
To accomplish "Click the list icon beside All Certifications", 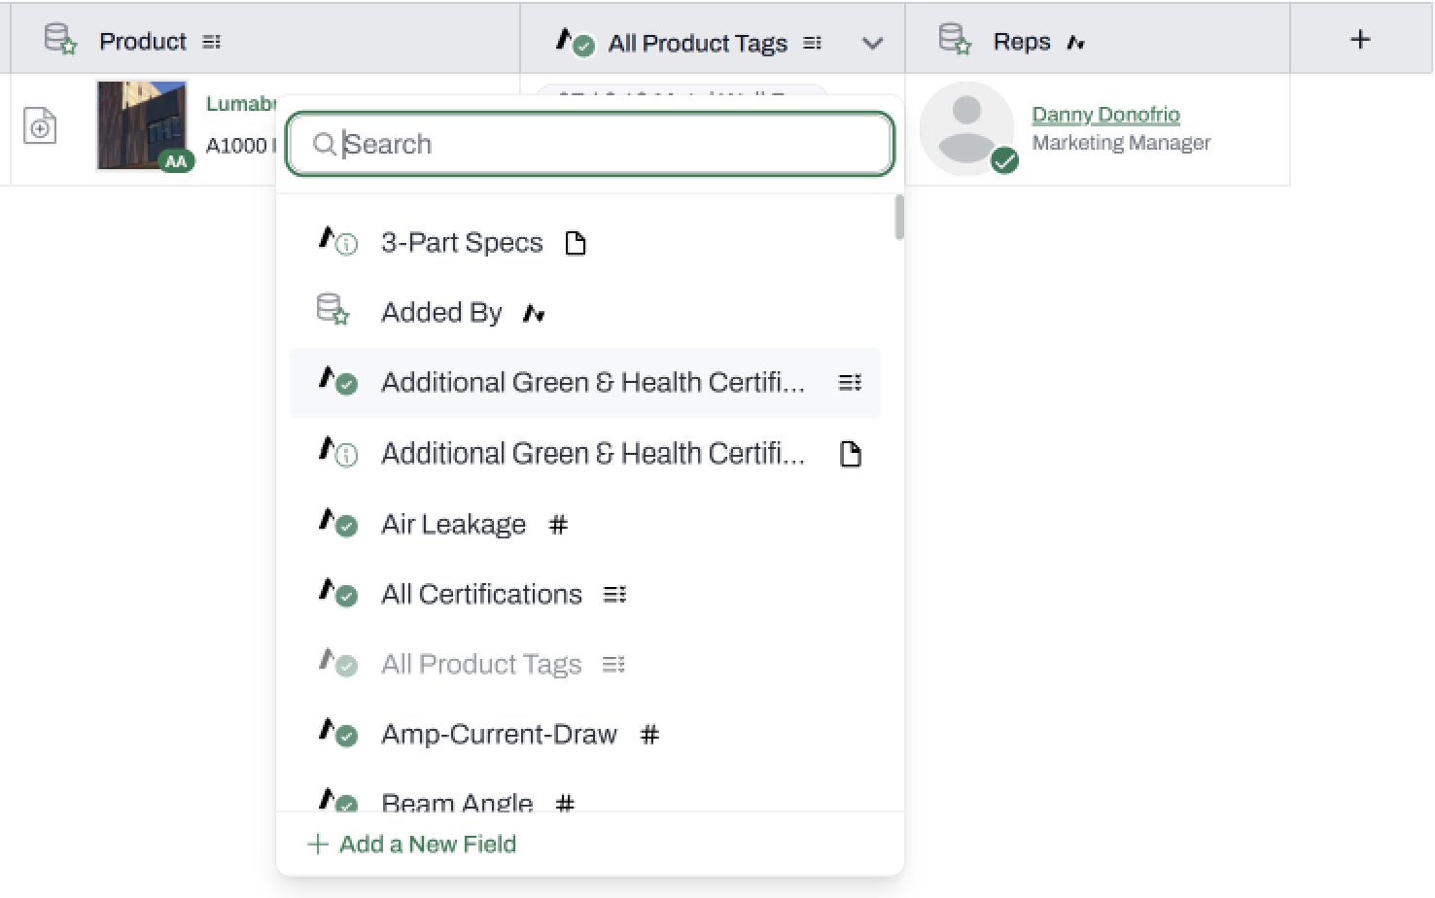I will pyautogui.click(x=614, y=594).
